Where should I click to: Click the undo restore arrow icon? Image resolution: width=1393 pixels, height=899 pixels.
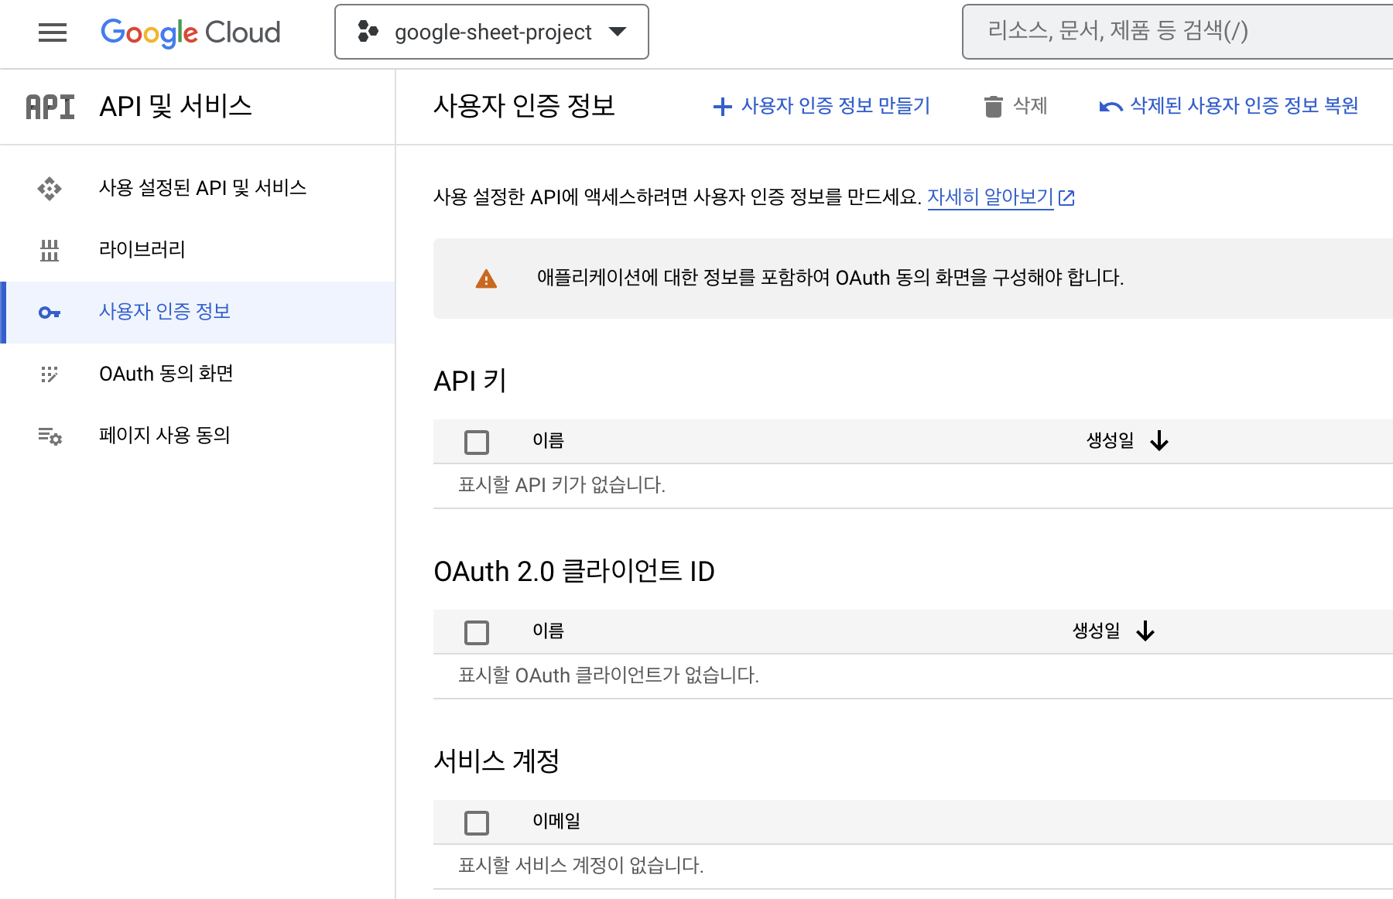pyautogui.click(x=1111, y=107)
